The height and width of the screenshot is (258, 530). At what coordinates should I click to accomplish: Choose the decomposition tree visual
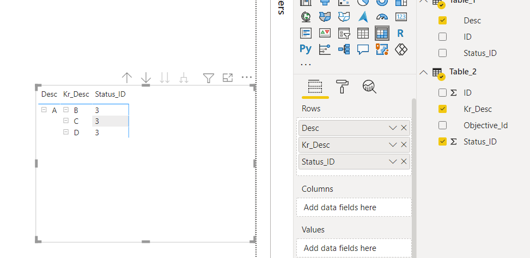tap(344, 49)
